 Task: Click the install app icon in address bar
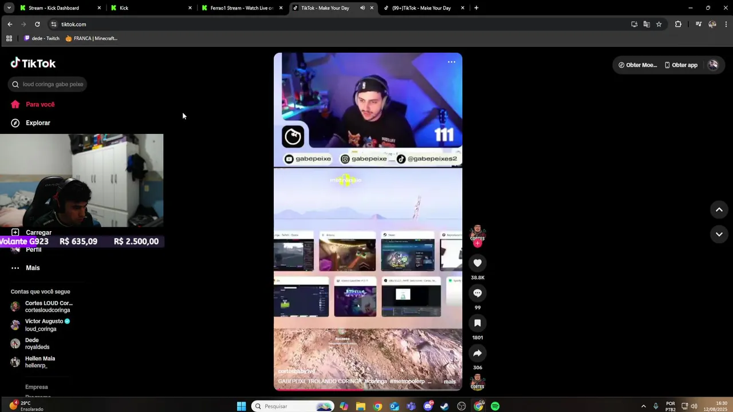click(634, 24)
